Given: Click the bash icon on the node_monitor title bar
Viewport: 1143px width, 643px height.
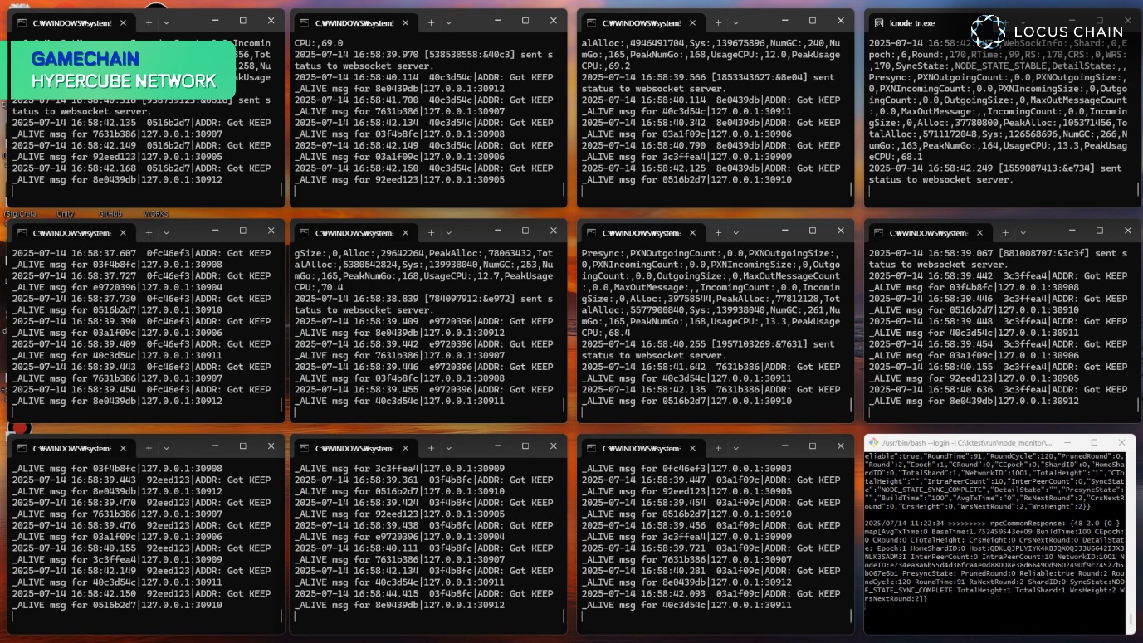Looking at the screenshot, I should (x=872, y=443).
